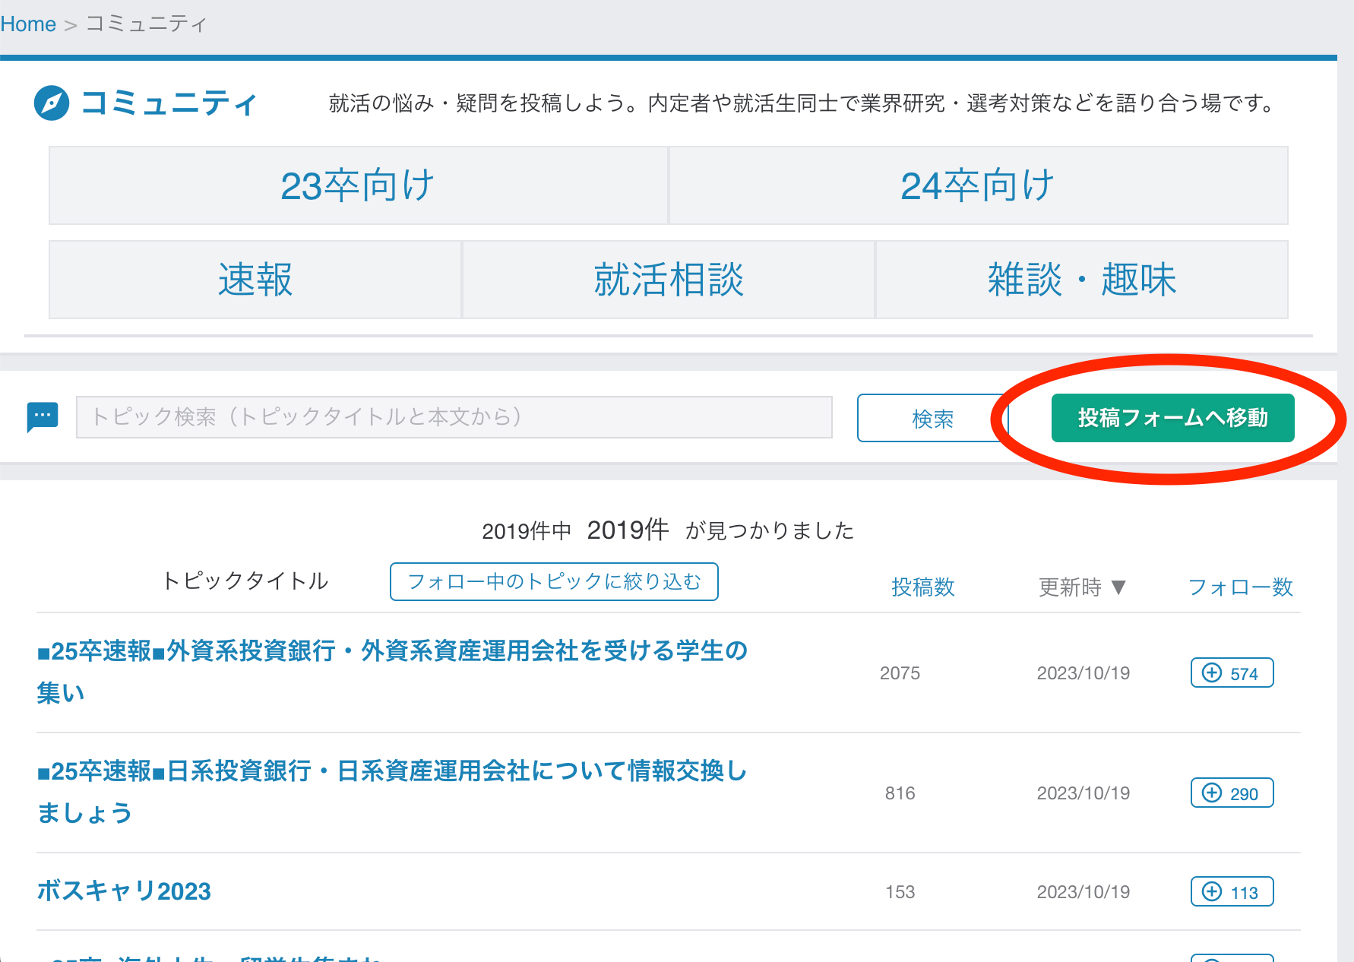Open 25卒速報 外資系投資銀行 topic link
The width and height of the screenshot is (1354, 962).
(x=392, y=651)
